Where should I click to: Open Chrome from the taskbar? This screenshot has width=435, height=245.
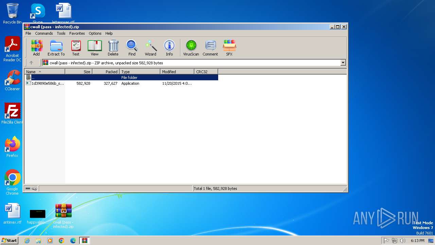point(62,241)
